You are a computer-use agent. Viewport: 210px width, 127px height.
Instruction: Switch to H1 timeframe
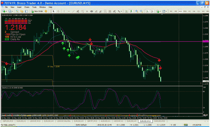190,11
